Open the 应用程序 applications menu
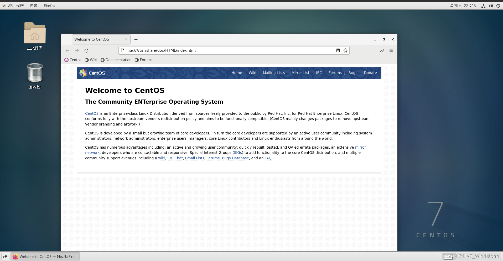 (x=13, y=6)
